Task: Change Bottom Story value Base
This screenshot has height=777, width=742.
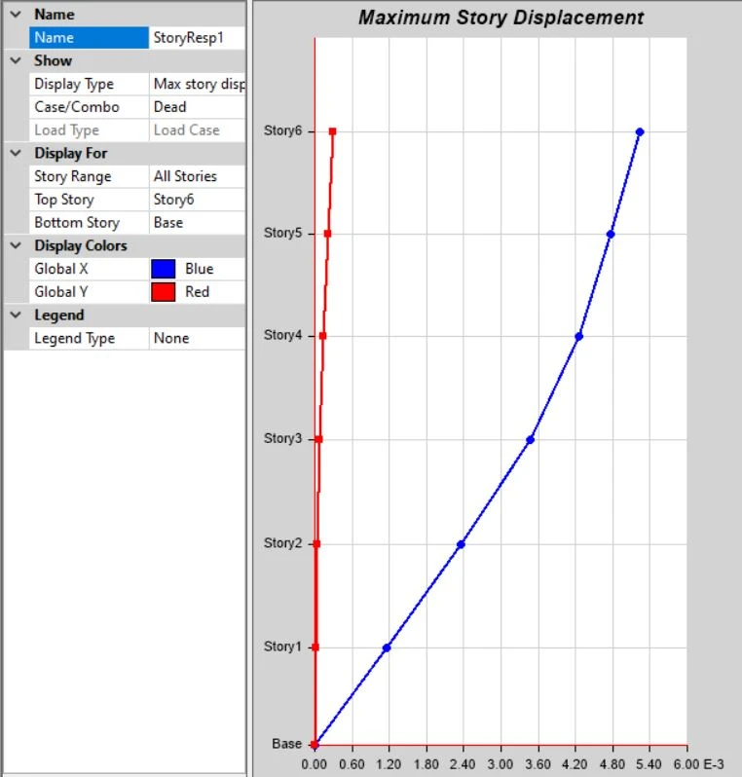Action: click(x=198, y=223)
